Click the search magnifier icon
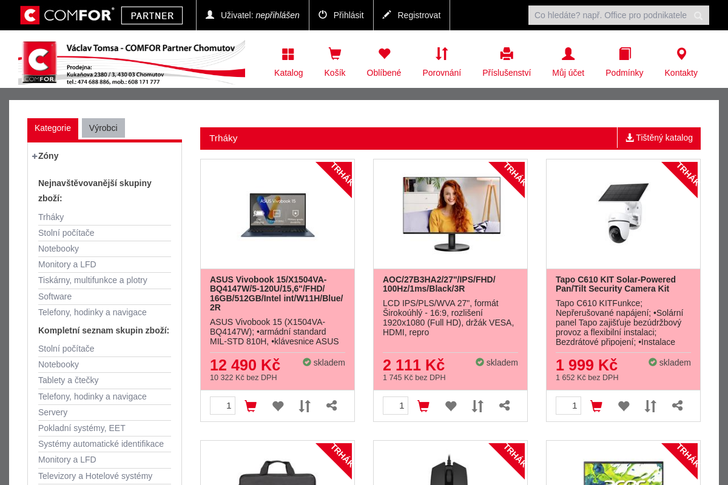Image resolution: width=728 pixels, height=485 pixels. point(698,15)
